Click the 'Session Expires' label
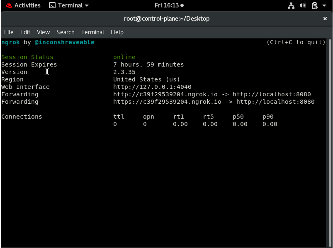The height and width of the screenshot is (248, 333). (29, 64)
